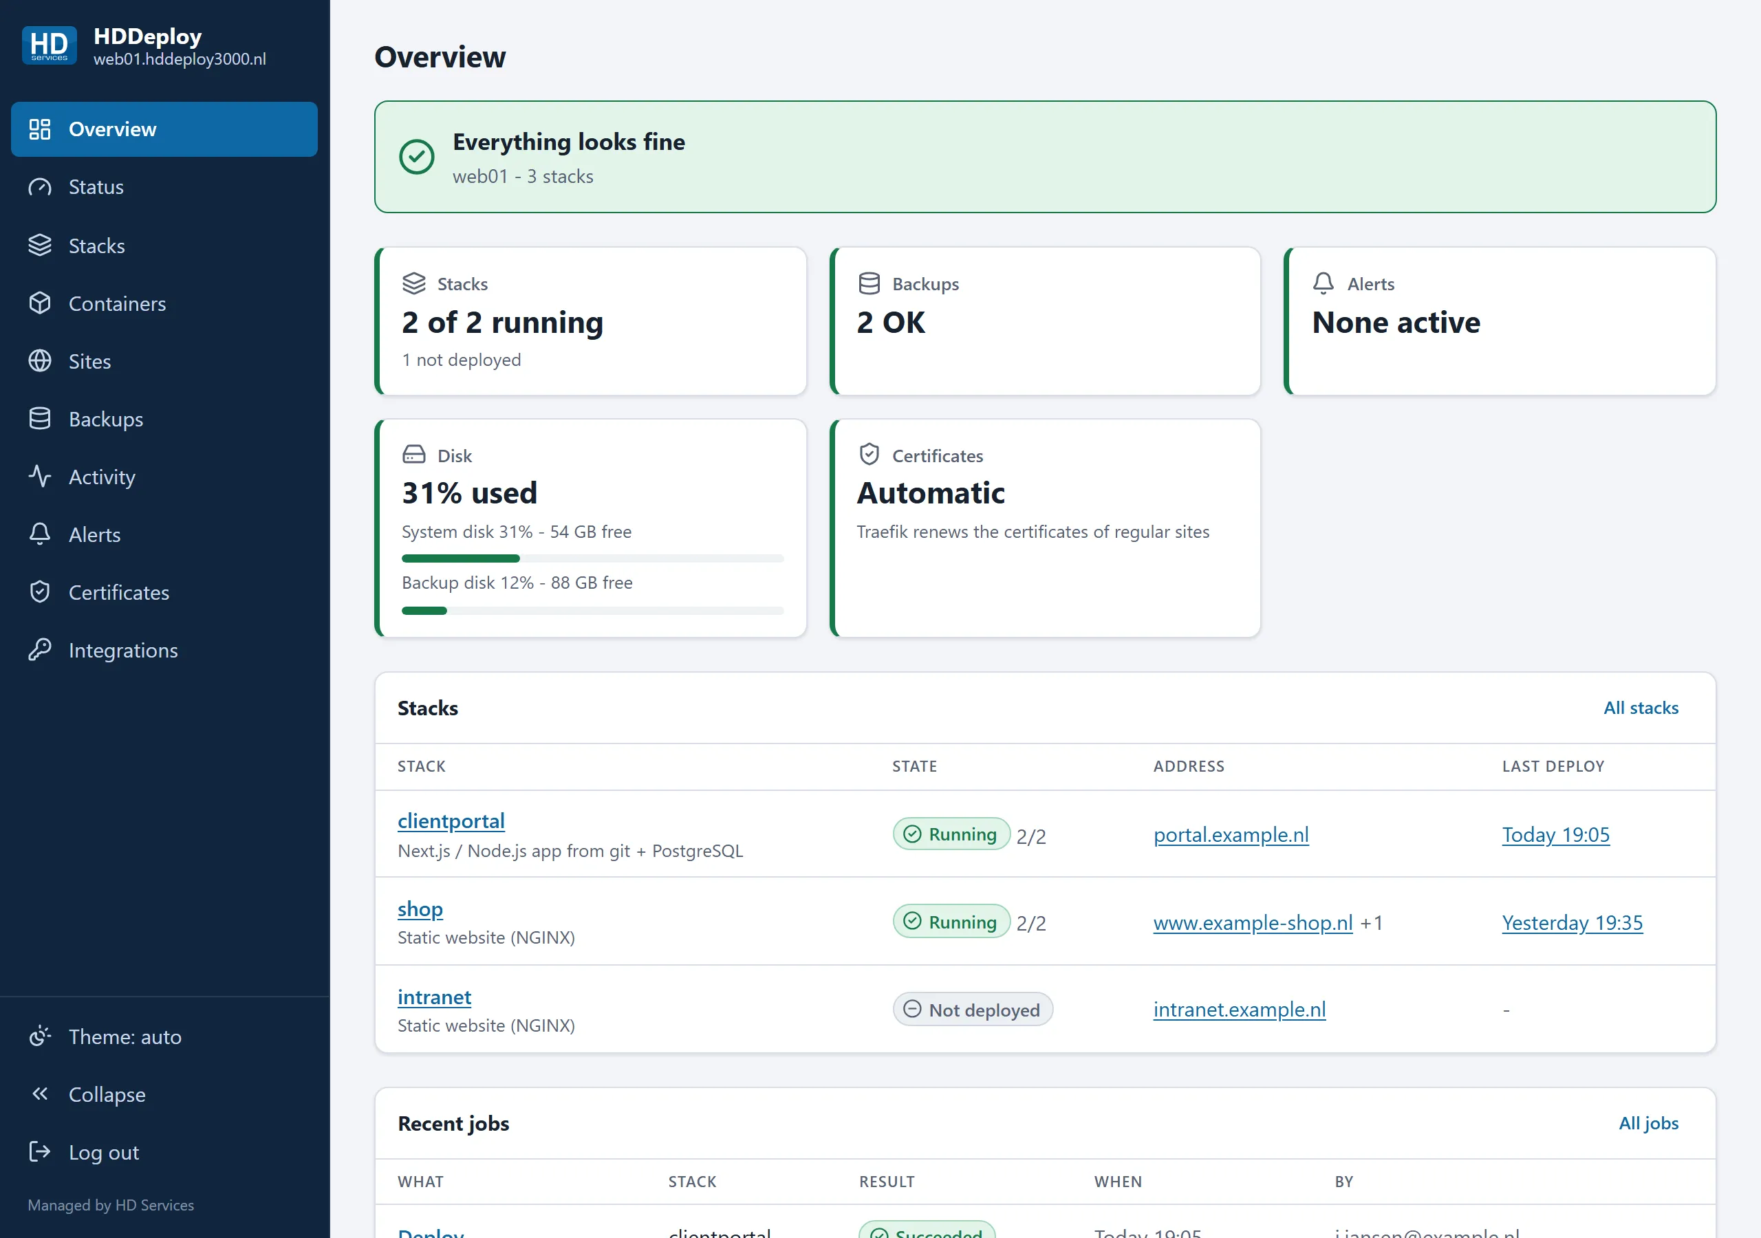Click the Running badge for clientportal
This screenshot has width=1761, height=1238.
click(x=951, y=834)
